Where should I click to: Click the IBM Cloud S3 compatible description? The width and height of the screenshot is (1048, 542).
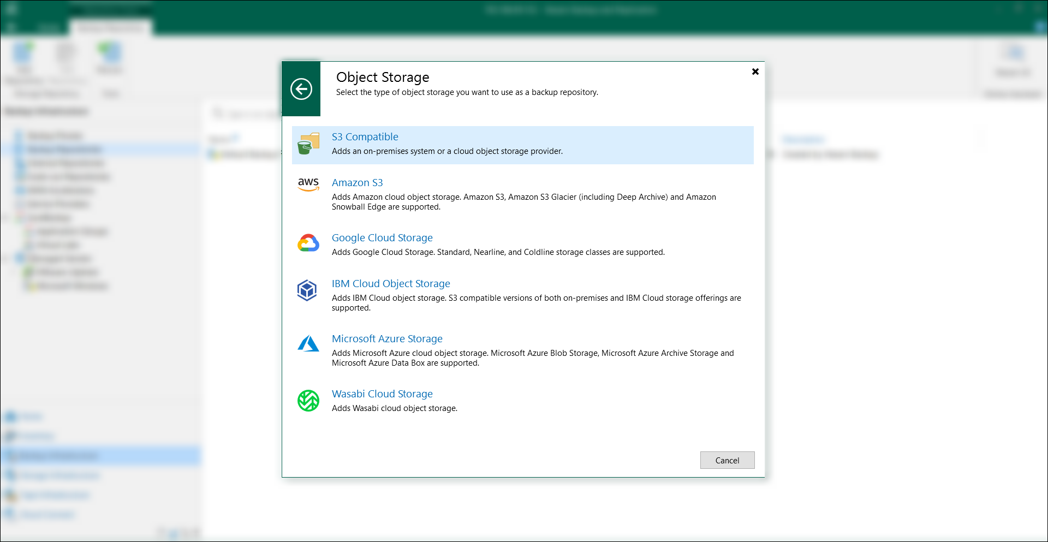pyautogui.click(x=537, y=303)
